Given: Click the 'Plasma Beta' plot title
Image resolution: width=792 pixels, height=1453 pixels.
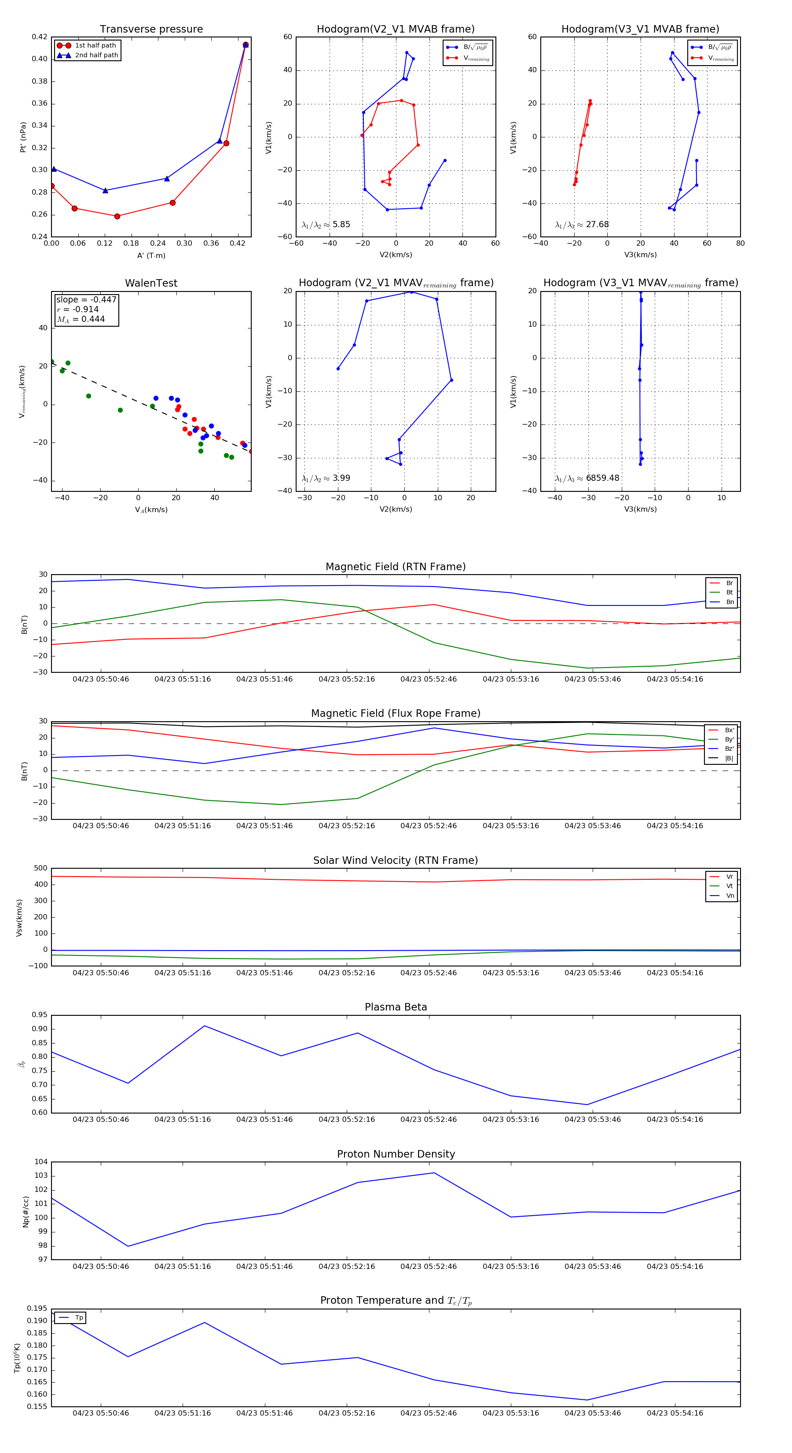Looking at the screenshot, I should point(396,1007).
